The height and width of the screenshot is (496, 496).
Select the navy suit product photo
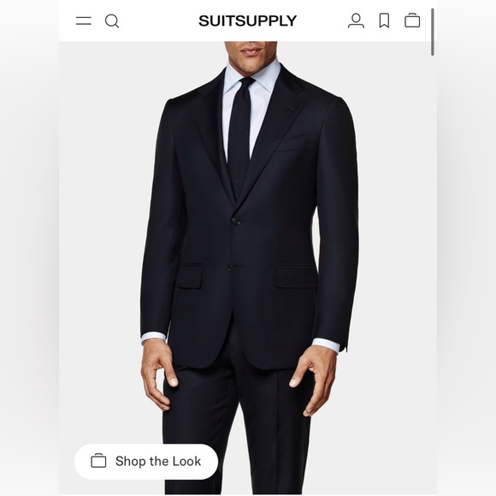coord(248,268)
